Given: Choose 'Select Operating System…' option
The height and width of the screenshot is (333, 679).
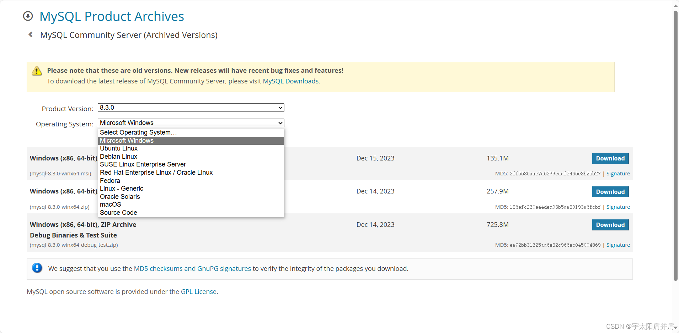Looking at the screenshot, I should click(191, 132).
